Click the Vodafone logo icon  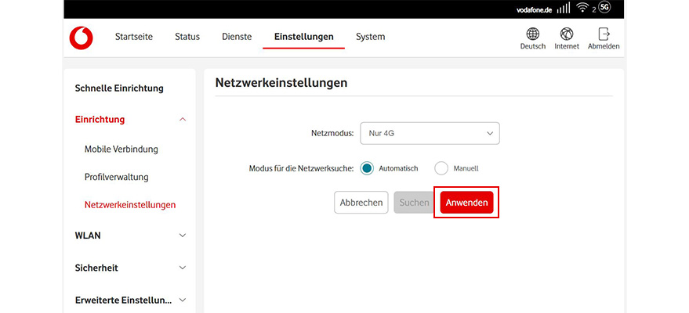81,38
